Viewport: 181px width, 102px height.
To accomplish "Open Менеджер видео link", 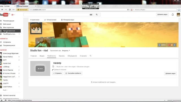I will (x=68, y=20).
